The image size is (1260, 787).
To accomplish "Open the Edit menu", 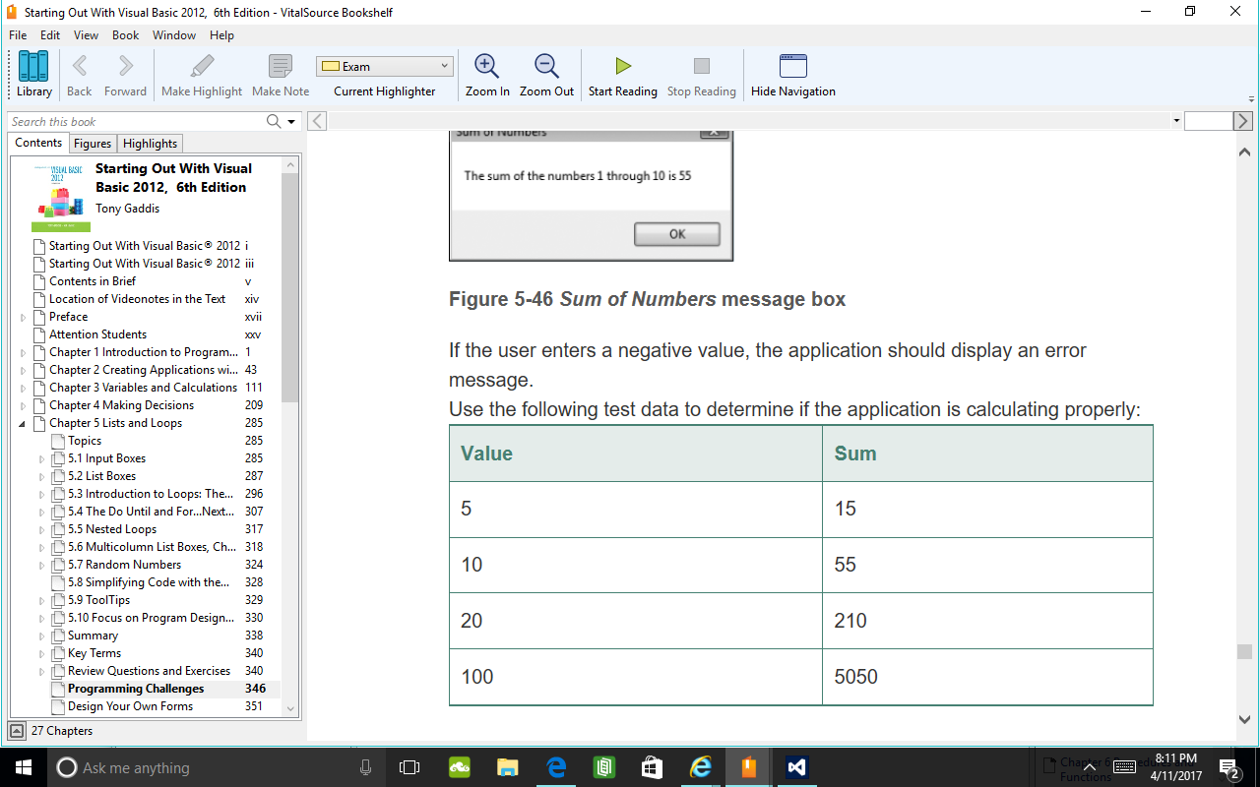I will [x=50, y=35].
